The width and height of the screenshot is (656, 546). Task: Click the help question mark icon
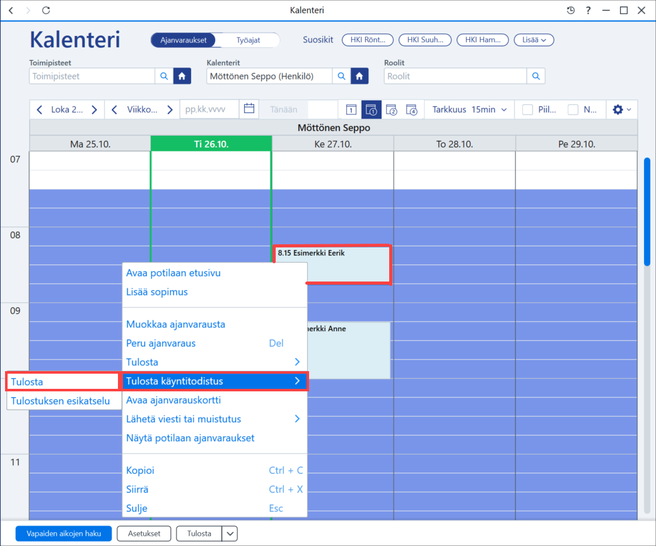click(589, 11)
